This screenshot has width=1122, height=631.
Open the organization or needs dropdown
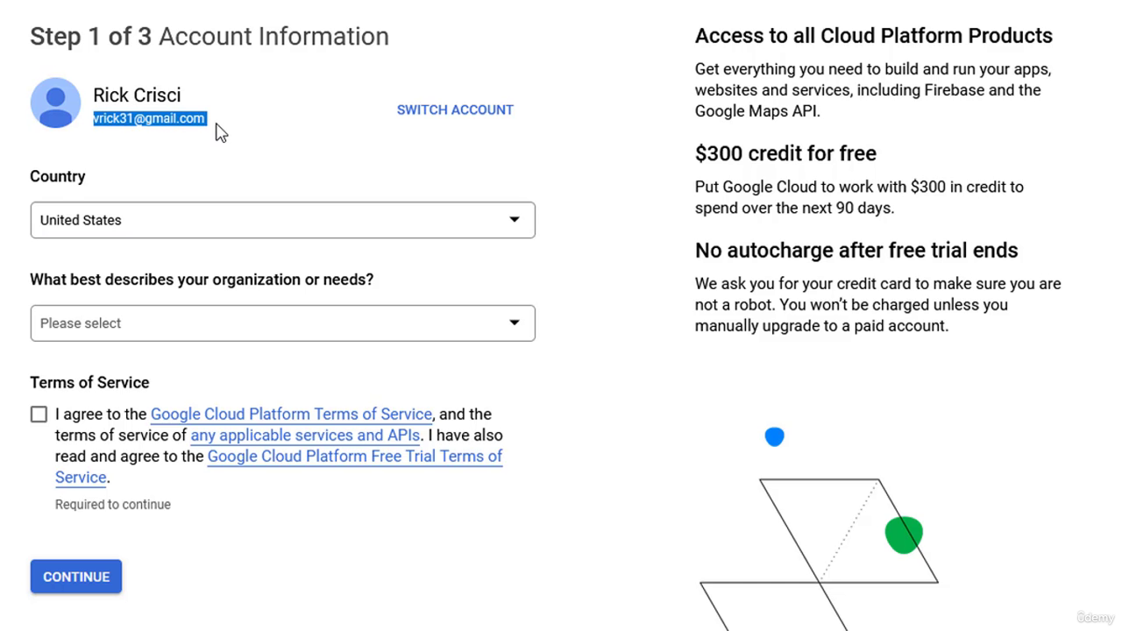282,323
